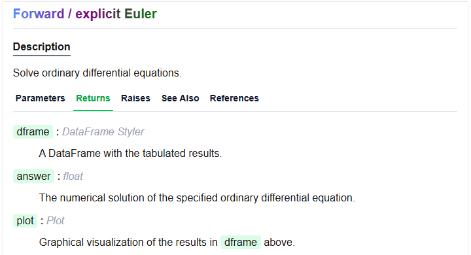Click the DataFrame Styler type label
Image resolution: width=471 pixels, height=255 pixels.
[x=103, y=132]
